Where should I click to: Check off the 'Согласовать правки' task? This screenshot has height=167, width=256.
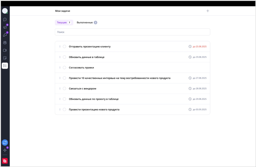[x=64, y=67]
